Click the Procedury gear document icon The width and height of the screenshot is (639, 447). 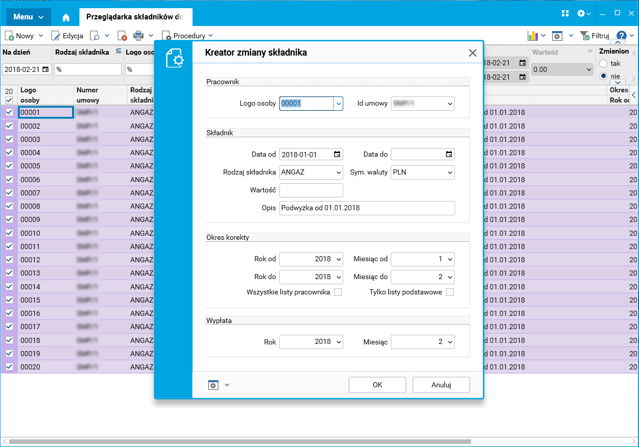pos(167,36)
